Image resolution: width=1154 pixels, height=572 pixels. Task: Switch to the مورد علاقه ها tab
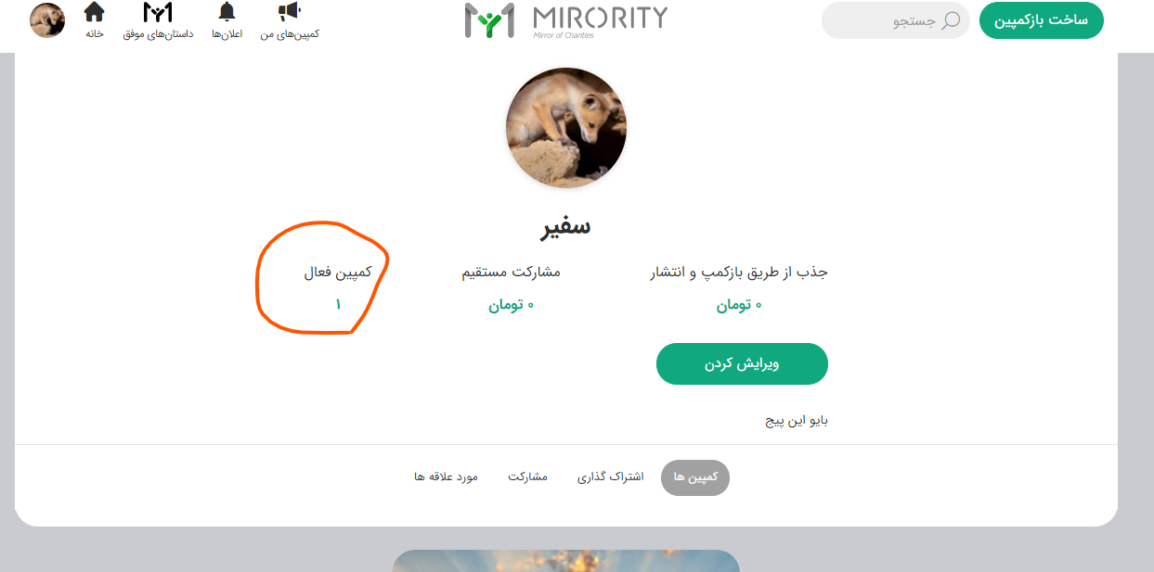[446, 477]
